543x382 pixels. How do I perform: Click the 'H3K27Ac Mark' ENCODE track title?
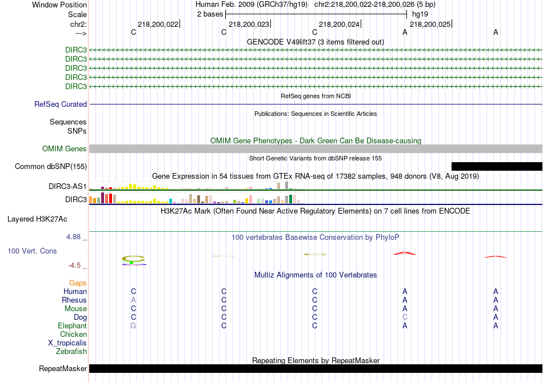(x=316, y=211)
